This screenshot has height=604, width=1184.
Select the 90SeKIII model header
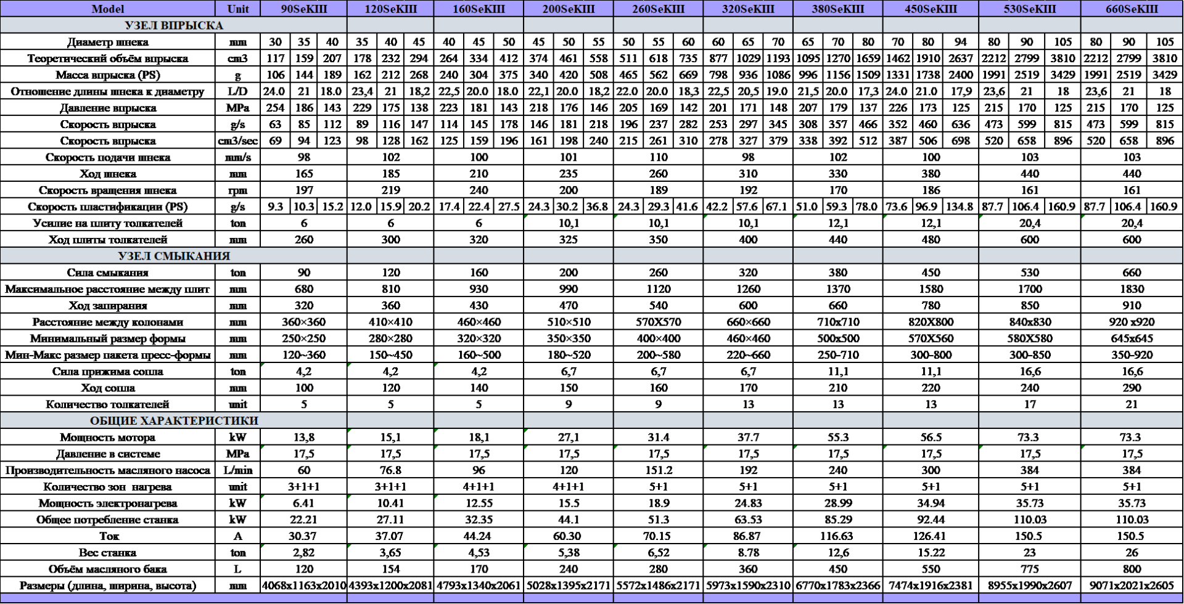pos(304,9)
